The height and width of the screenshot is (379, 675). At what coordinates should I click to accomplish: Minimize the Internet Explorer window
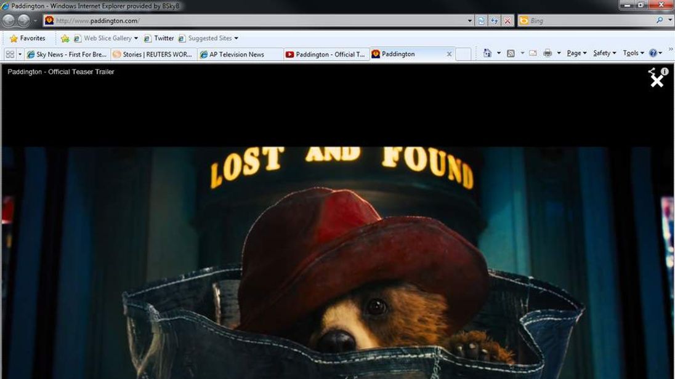(x=627, y=5)
